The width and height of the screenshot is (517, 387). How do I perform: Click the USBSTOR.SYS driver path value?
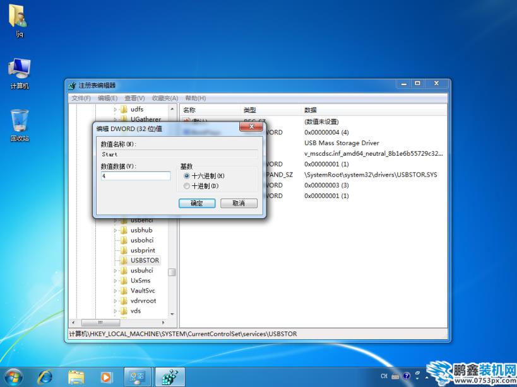pyautogui.click(x=371, y=175)
